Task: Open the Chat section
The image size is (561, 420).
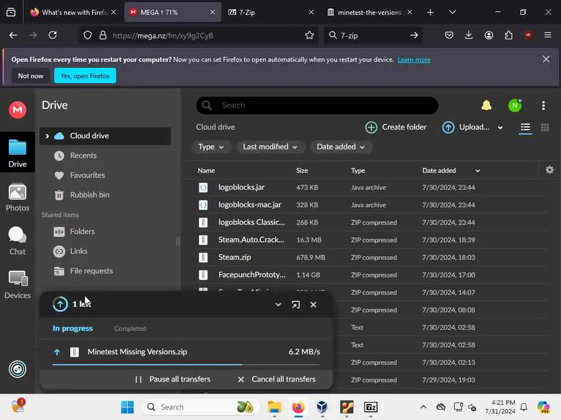Action: [x=18, y=241]
